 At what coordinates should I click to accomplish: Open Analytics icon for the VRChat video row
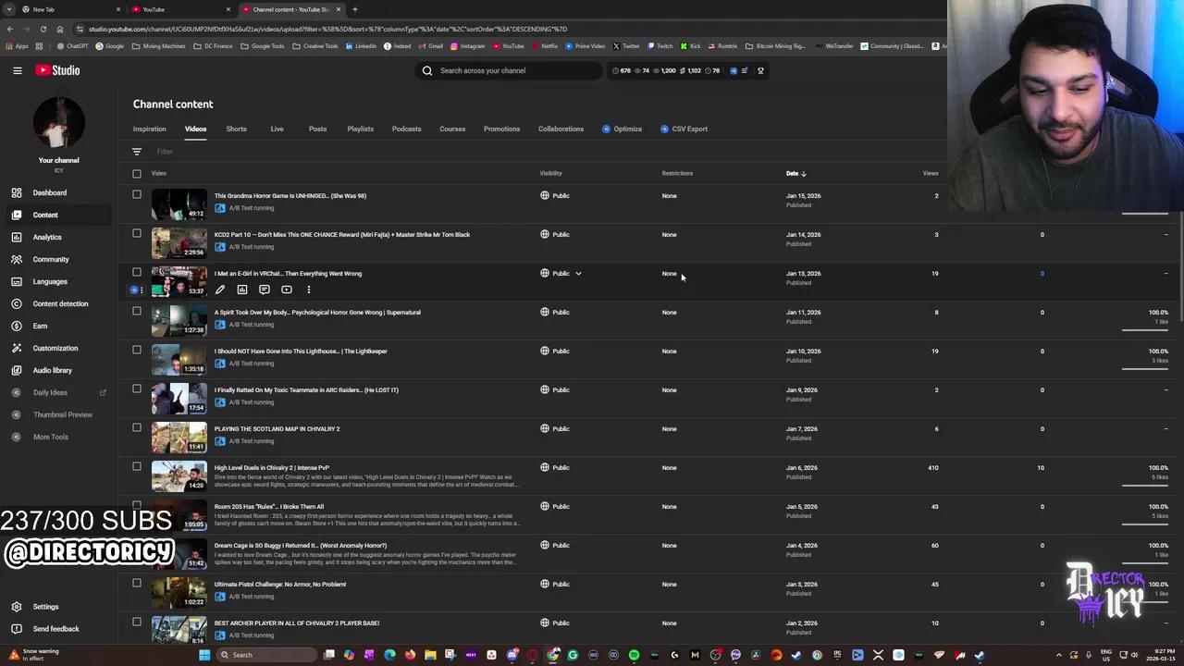coord(242,290)
